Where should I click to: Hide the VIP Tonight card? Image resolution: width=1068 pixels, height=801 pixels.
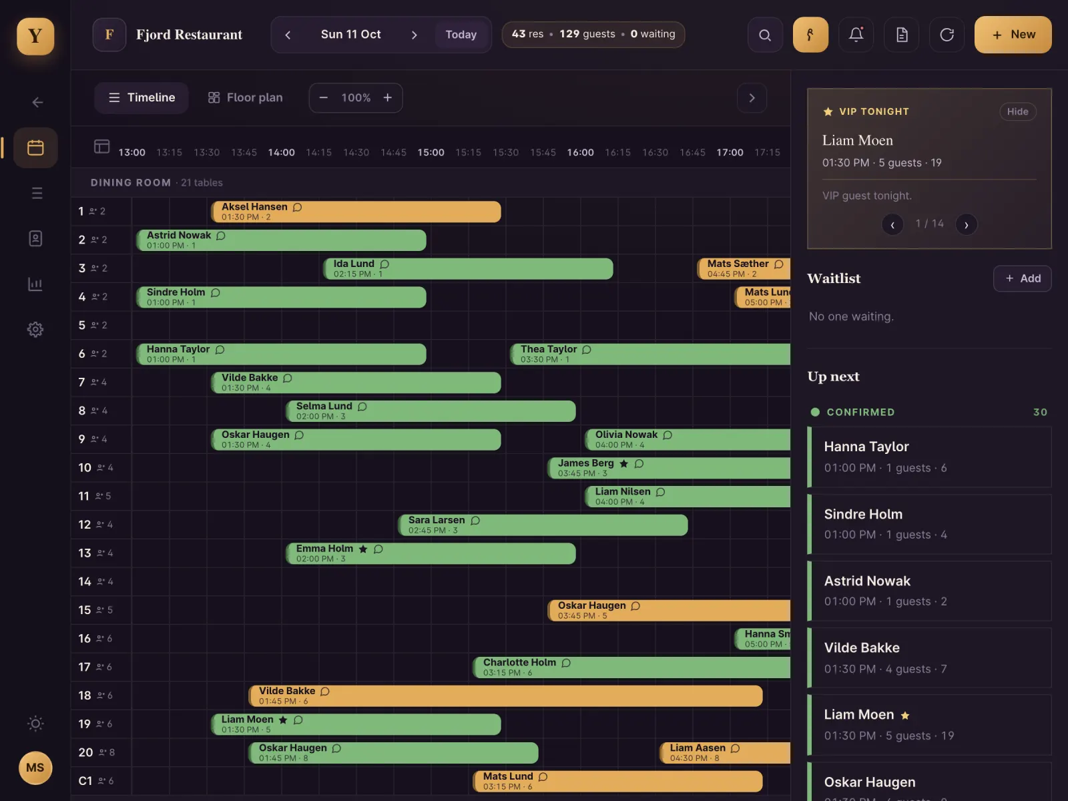click(x=1017, y=111)
